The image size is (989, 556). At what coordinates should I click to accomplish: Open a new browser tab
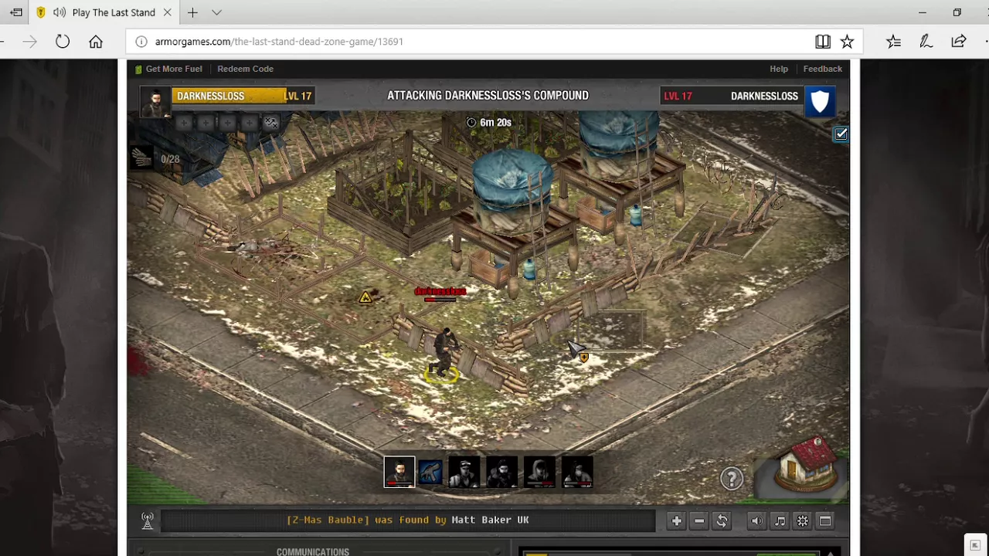(192, 12)
